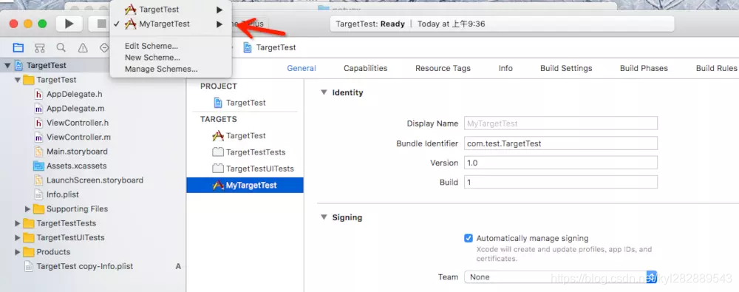Click the TargetTest project icon in navigator root
739x292 pixels.
[x=19, y=65]
